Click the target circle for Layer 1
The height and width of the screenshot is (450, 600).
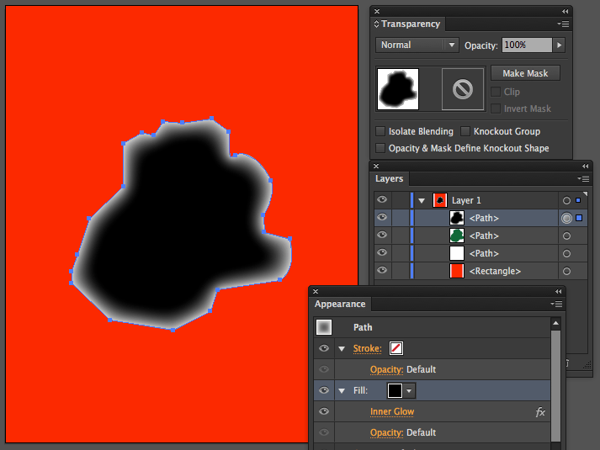pyautogui.click(x=566, y=200)
